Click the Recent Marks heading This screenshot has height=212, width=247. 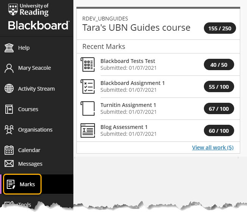tap(104, 46)
